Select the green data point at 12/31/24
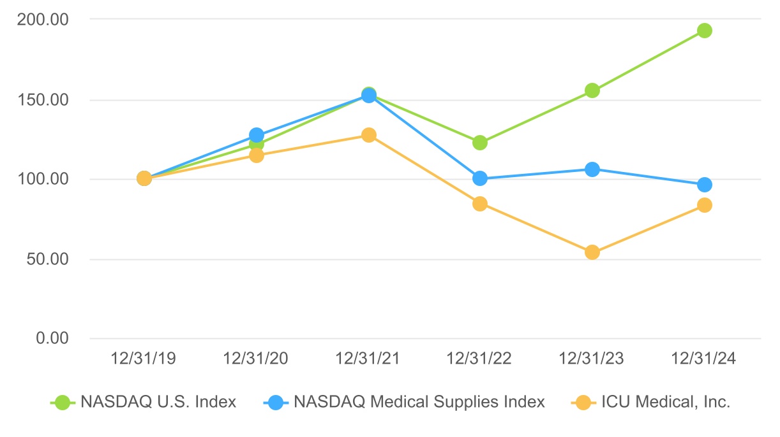780x437 pixels. pos(704,31)
